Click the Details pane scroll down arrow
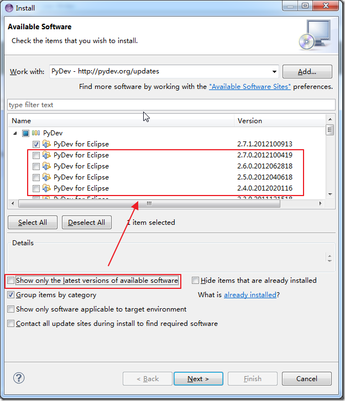Screen dimensions: 345x401 [x=330, y=261]
